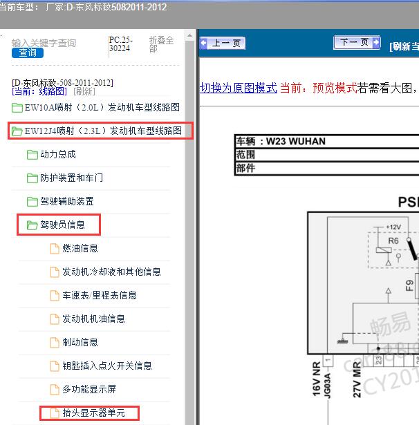Click PC.25-30224 text
419x425 pixels.
coord(121,44)
